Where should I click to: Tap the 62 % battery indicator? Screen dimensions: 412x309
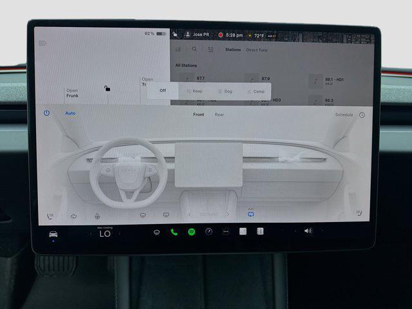(155, 33)
